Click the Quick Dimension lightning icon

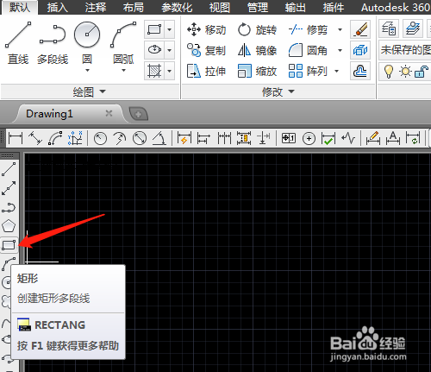point(184,138)
